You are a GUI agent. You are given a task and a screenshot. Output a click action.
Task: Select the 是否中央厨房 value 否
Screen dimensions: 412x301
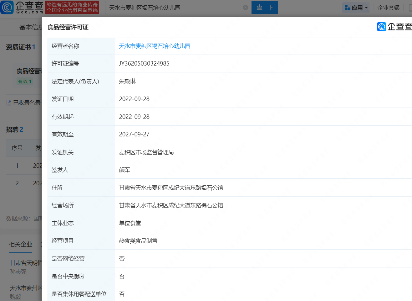tap(122, 276)
